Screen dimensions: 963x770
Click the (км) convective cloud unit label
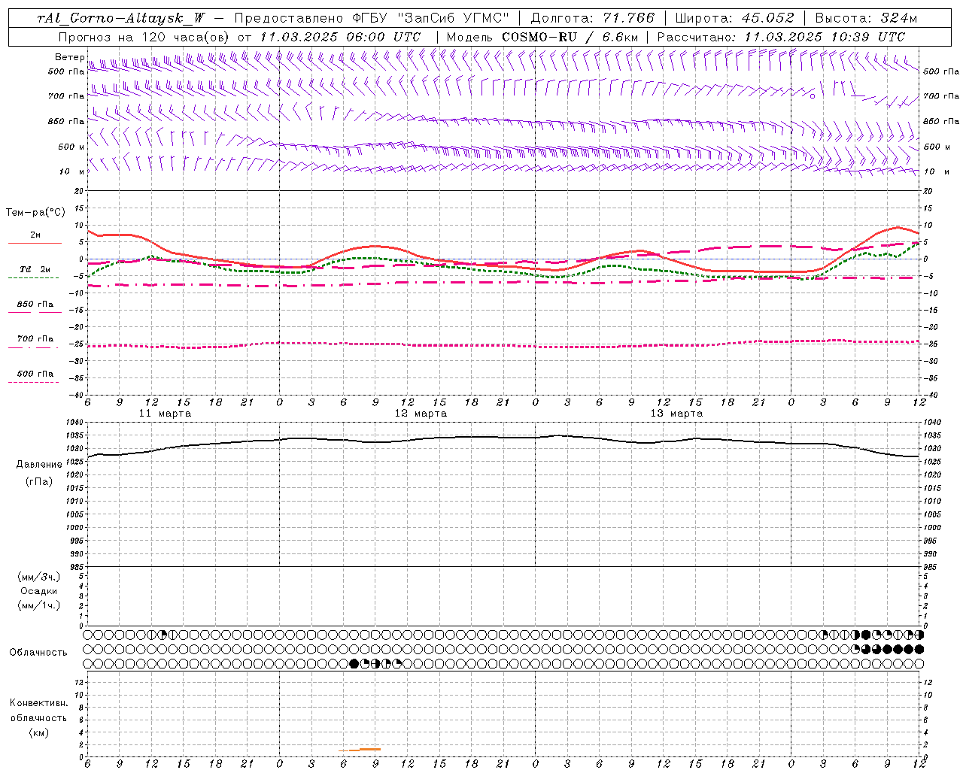coord(38,732)
